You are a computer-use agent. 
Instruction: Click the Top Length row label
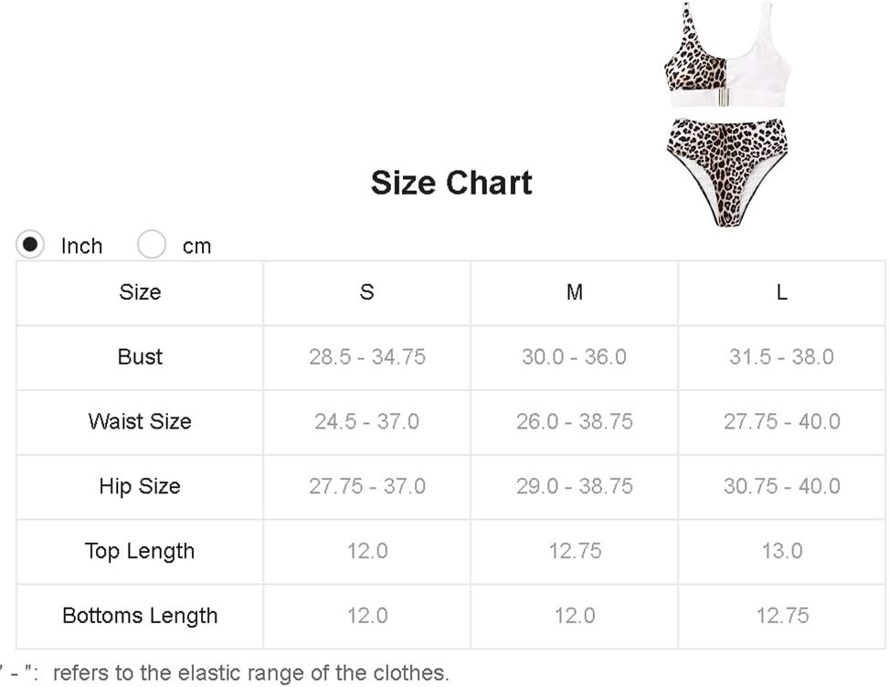[140, 551]
